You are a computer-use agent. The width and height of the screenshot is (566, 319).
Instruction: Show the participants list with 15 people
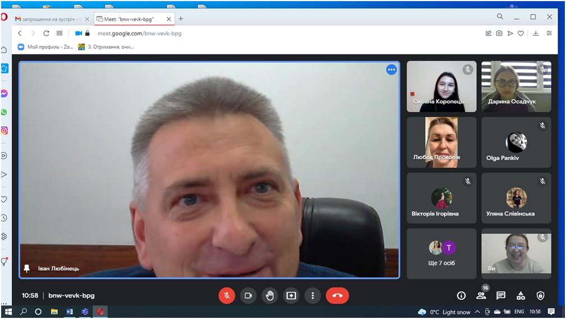click(481, 295)
